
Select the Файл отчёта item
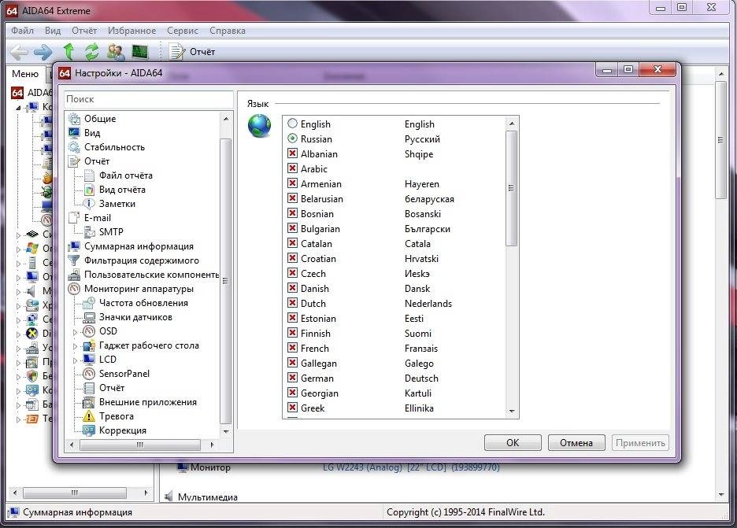pos(125,175)
